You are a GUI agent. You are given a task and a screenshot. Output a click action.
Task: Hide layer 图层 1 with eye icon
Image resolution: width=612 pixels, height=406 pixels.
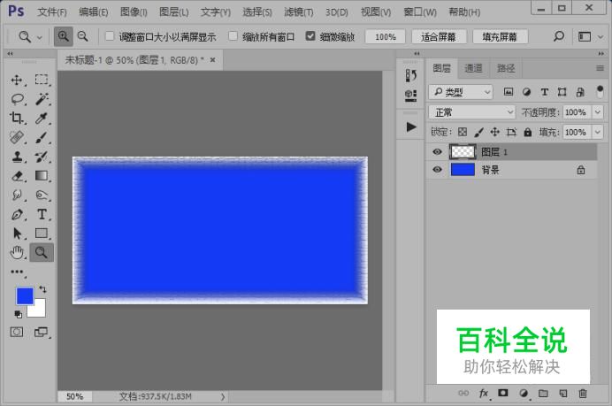pyautogui.click(x=437, y=151)
